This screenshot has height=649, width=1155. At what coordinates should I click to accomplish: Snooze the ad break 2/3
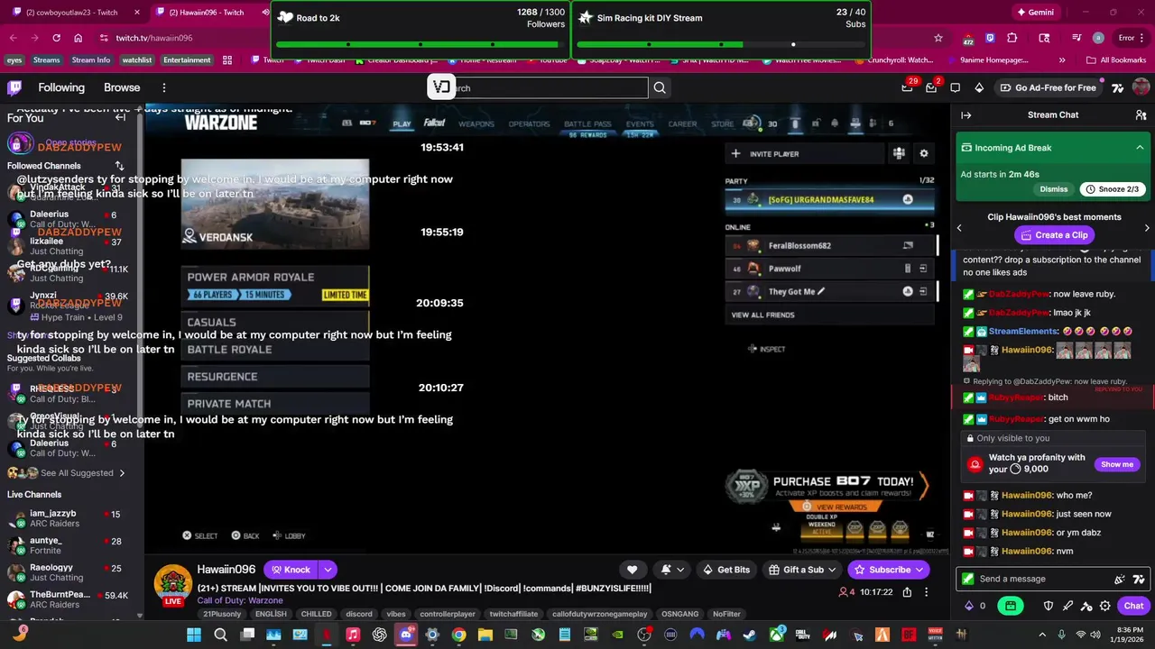coord(1113,189)
